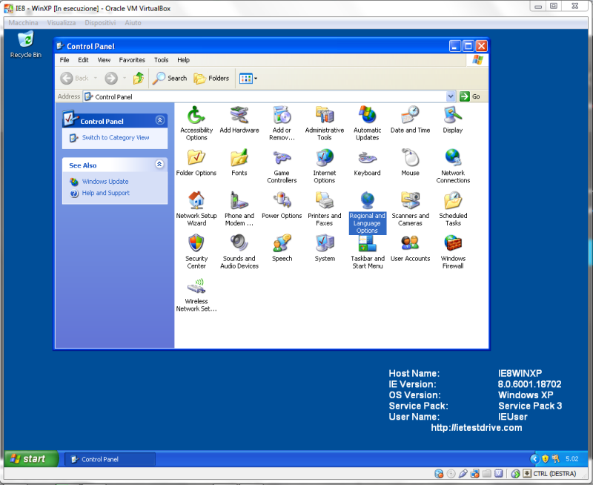This screenshot has height=485, width=593.
Task: Click VirtualBox network adapter status icon
Action: click(x=475, y=474)
